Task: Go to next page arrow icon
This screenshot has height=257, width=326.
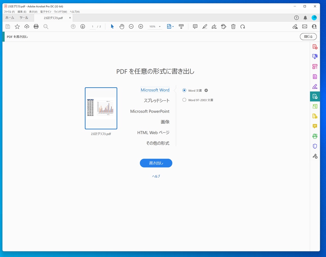Action: click(83, 27)
